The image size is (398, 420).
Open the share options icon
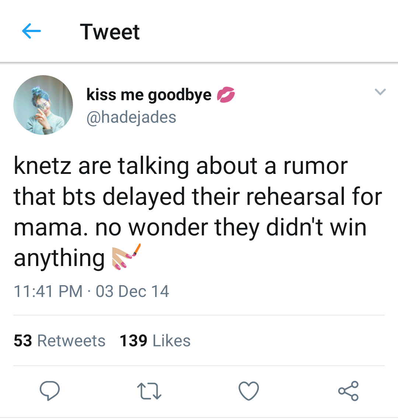tap(348, 391)
